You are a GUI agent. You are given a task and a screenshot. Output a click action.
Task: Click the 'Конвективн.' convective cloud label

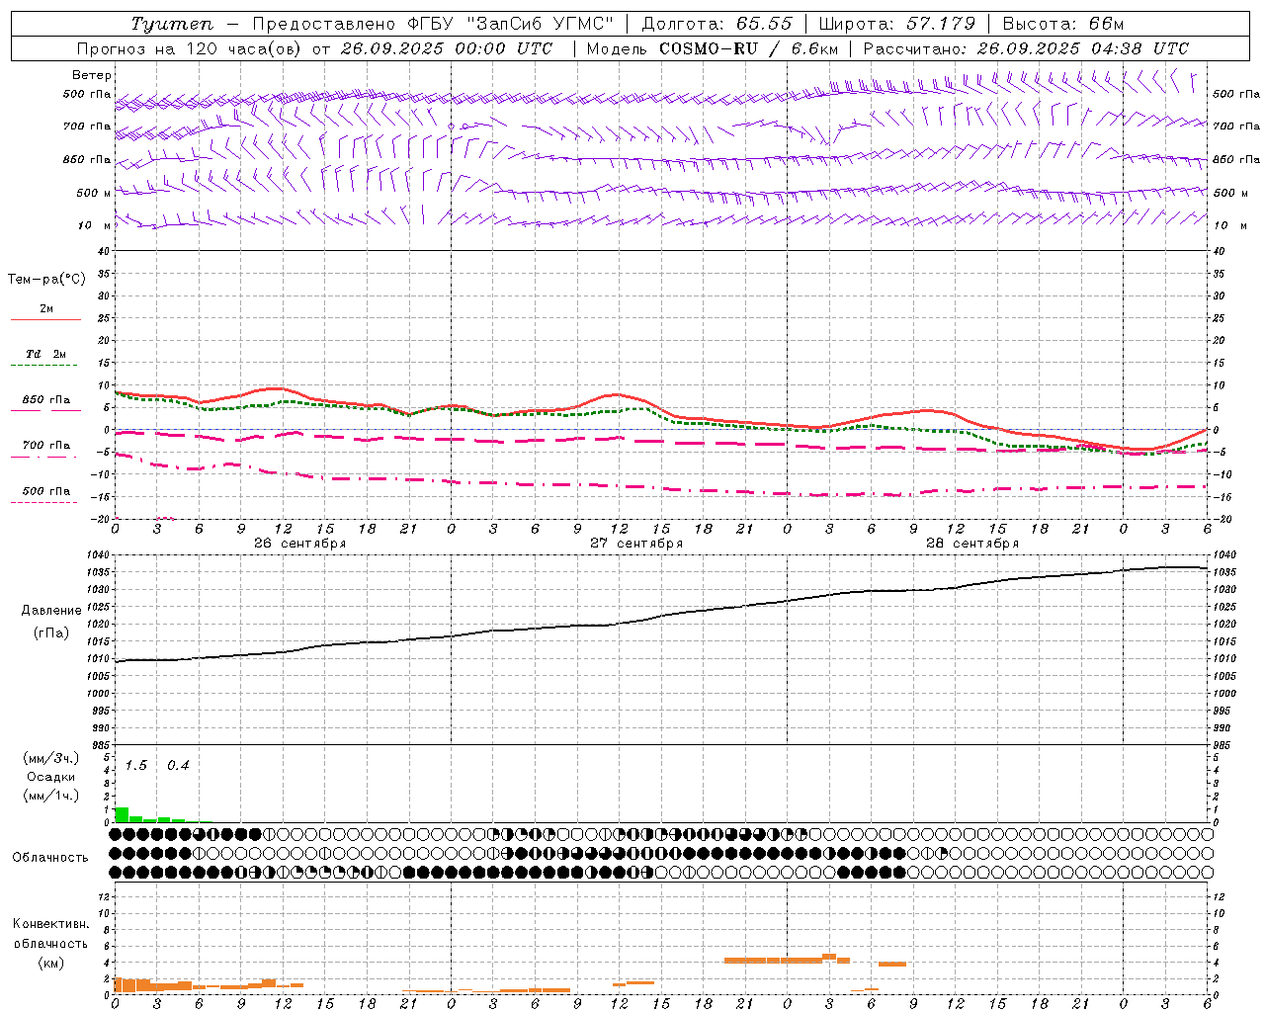click(50, 924)
